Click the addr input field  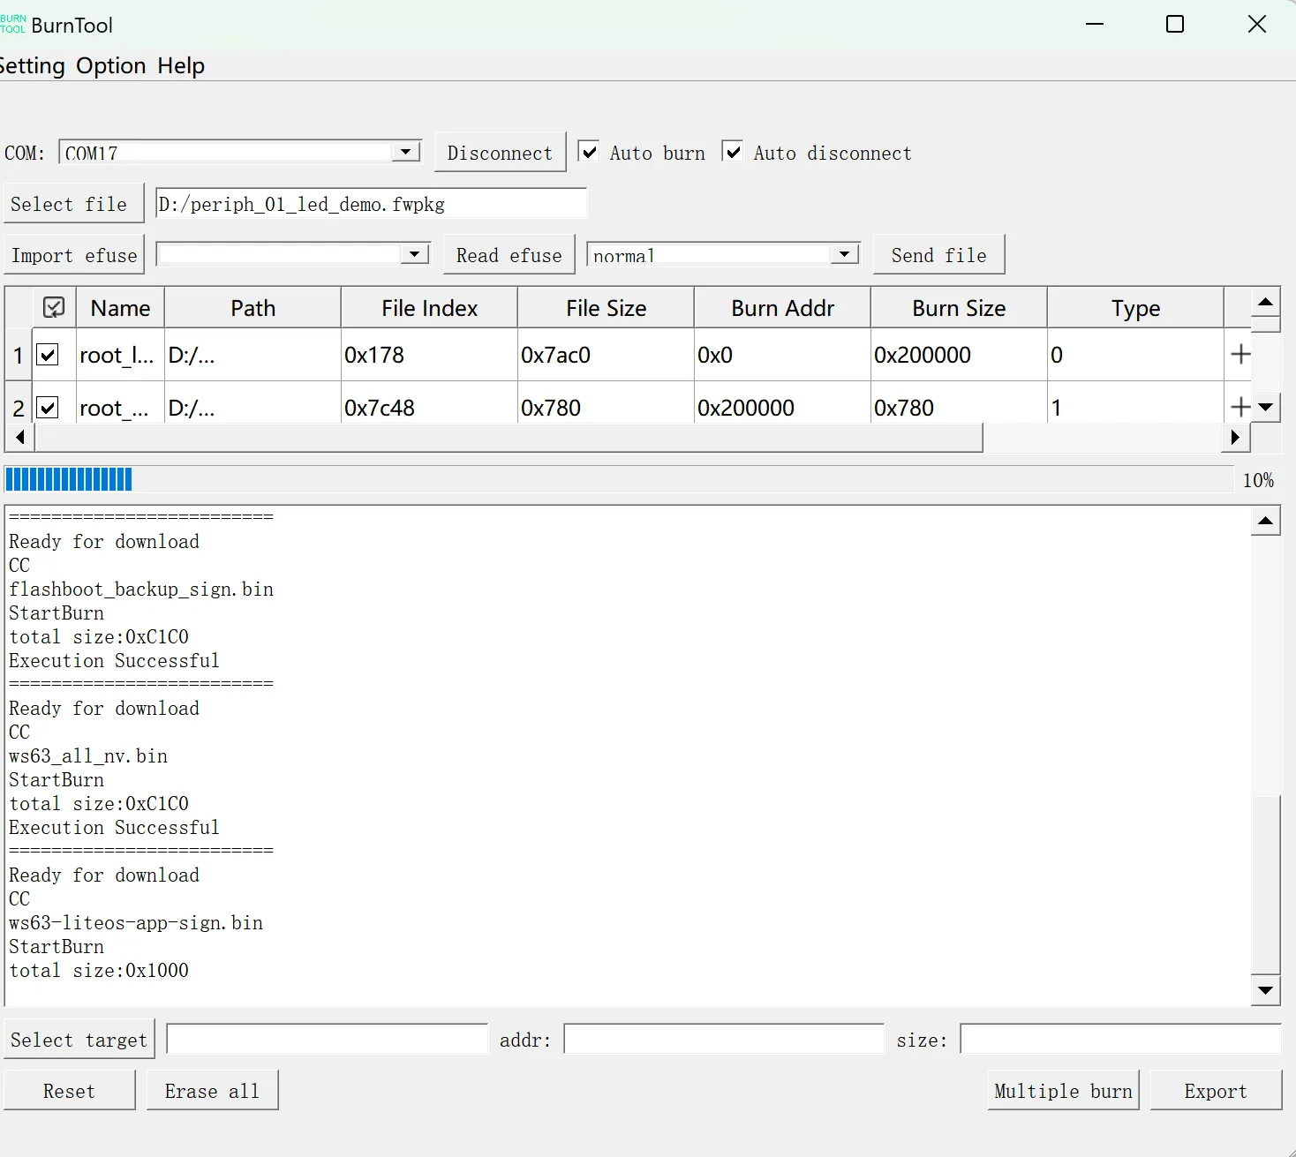(723, 1039)
